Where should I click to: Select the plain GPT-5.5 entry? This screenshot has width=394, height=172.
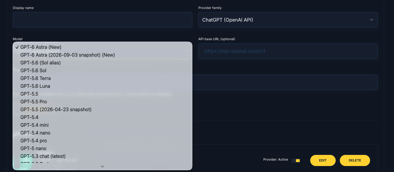coord(102,94)
